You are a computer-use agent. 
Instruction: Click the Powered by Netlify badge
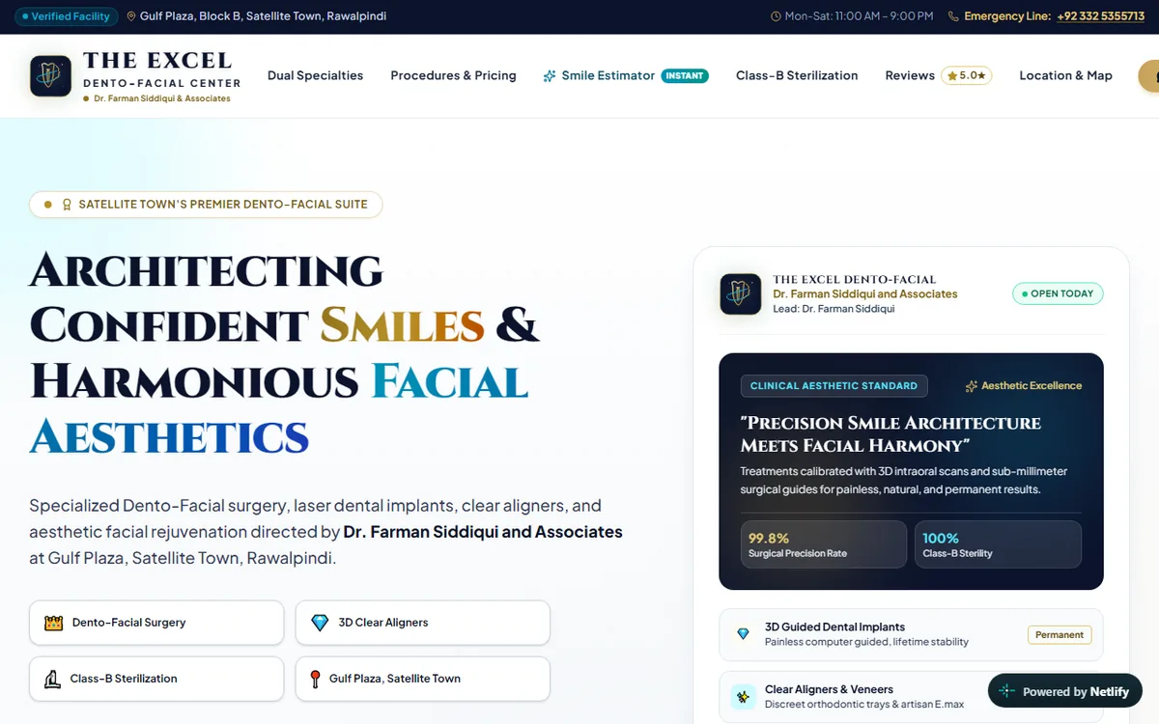click(1065, 691)
